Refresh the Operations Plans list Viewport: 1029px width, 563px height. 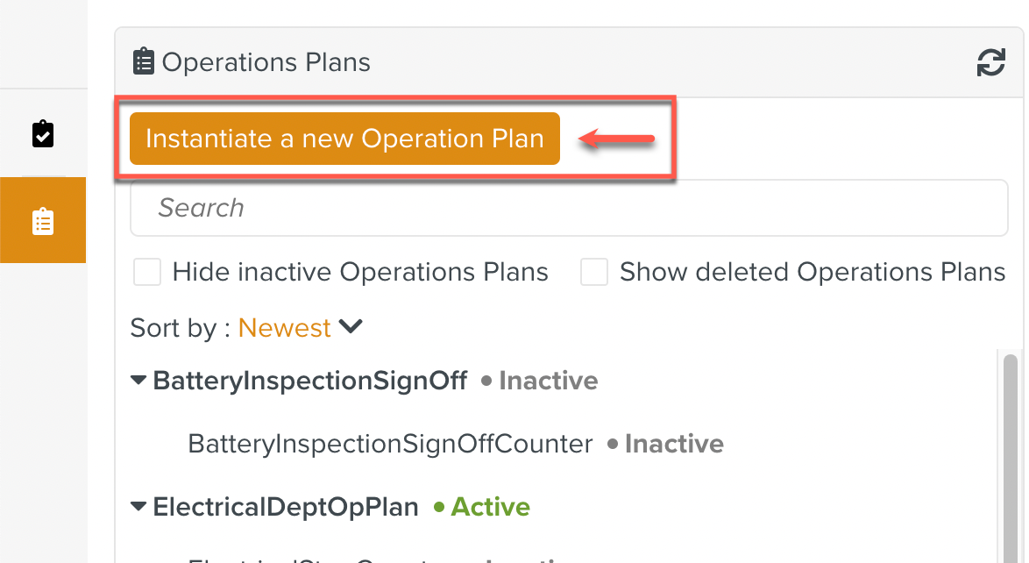(991, 61)
